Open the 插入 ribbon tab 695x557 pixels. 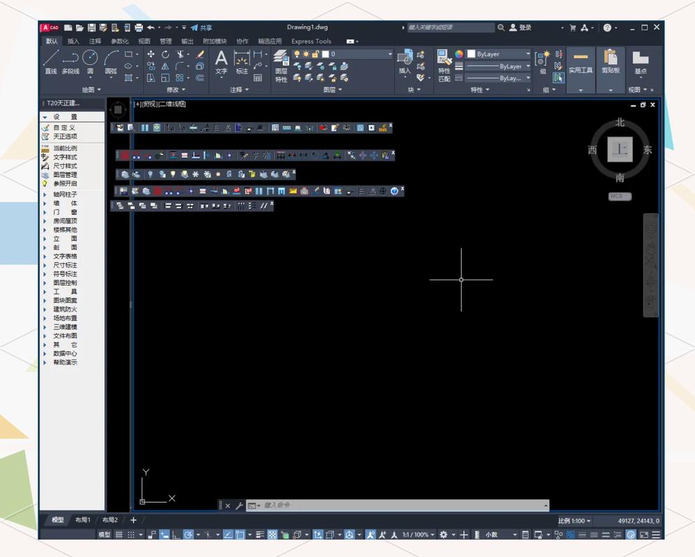(x=73, y=41)
